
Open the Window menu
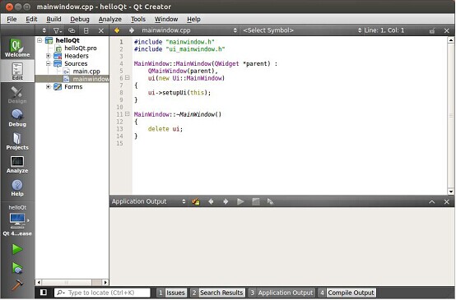(x=166, y=19)
